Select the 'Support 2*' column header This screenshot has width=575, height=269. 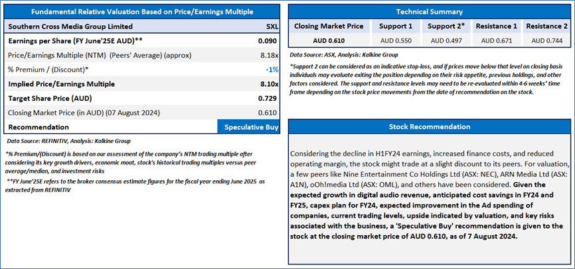click(x=446, y=26)
